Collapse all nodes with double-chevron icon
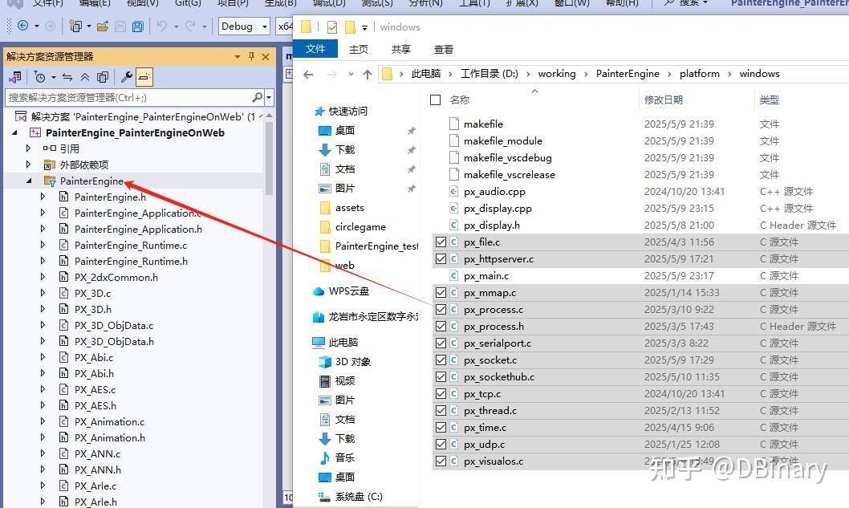The width and height of the screenshot is (849, 508). [x=85, y=78]
